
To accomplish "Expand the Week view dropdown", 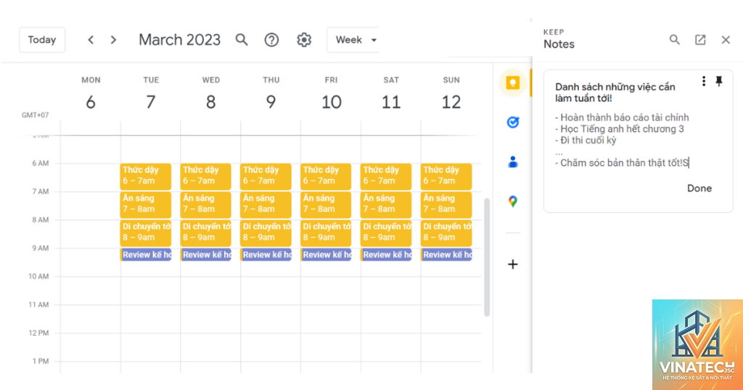I will [353, 40].
